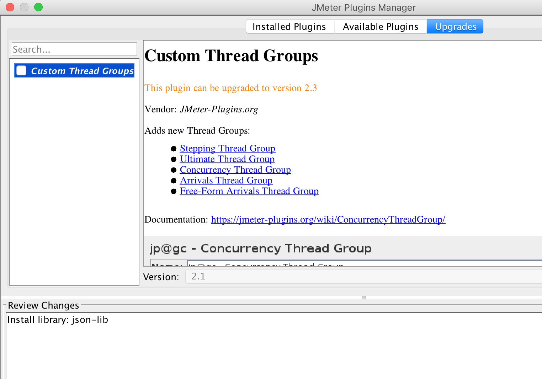Visit the Free-Form Arrivals Thread Group link
Viewport: 542px width, 379px height.
249,191
